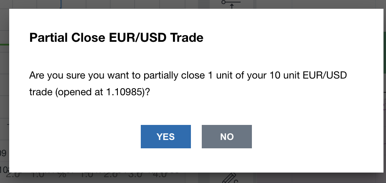The height and width of the screenshot is (183, 386).
Task: Click the % label on the bottom axis
Action: [x=62, y=174]
